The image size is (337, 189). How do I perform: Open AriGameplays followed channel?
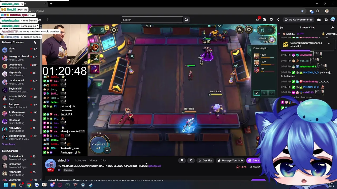tap(20, 114)
